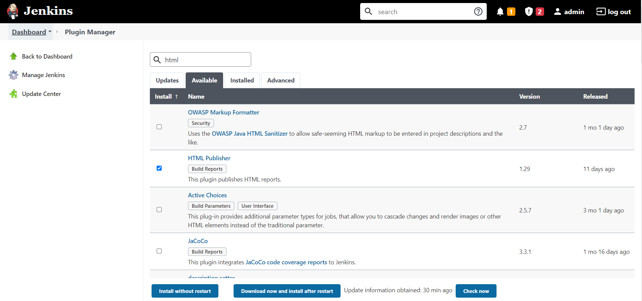The width and height of the screenshot is (642, 301).
Task: Open the security warnings shield icon
Action: [529, 12]
